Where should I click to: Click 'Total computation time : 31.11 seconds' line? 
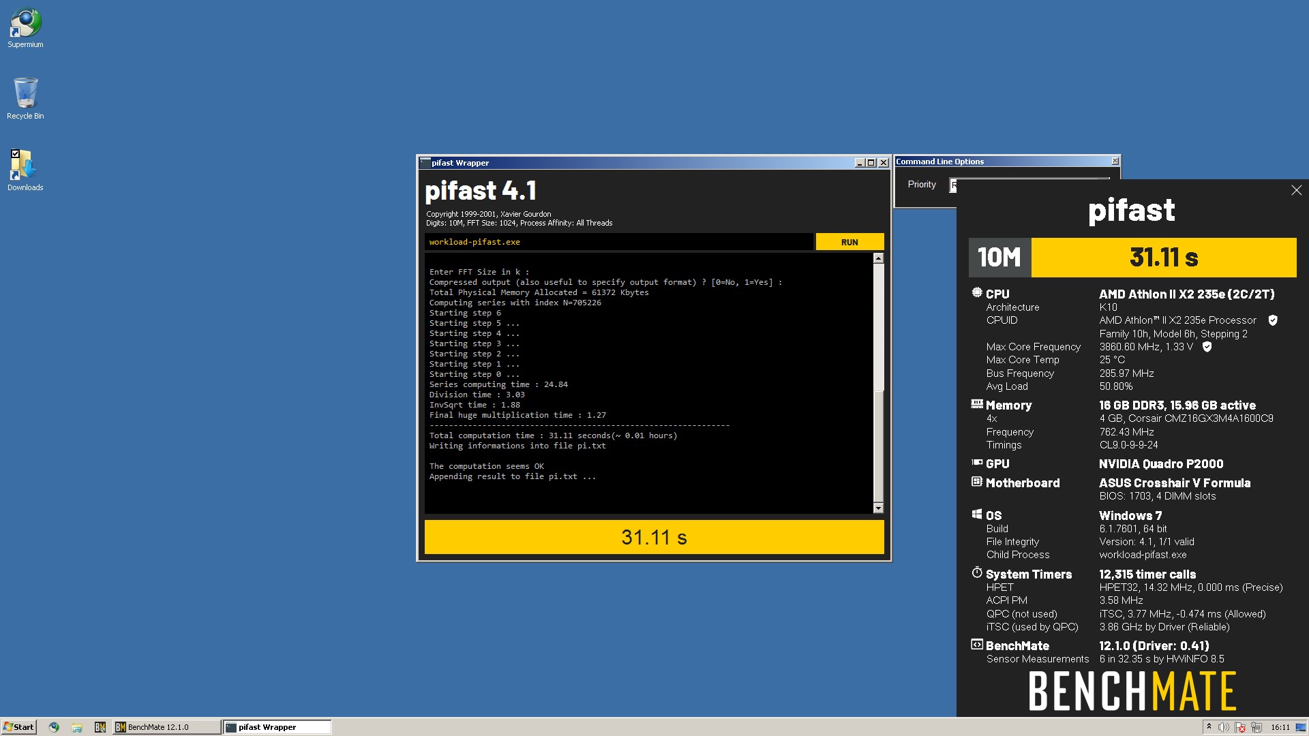pyautogui.click(x=553, y=435)
